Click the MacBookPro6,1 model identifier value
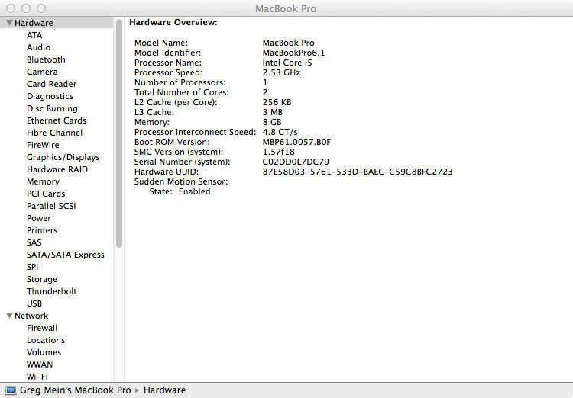The height and width of the screenshot is (398, 573). tap(293, 53)
